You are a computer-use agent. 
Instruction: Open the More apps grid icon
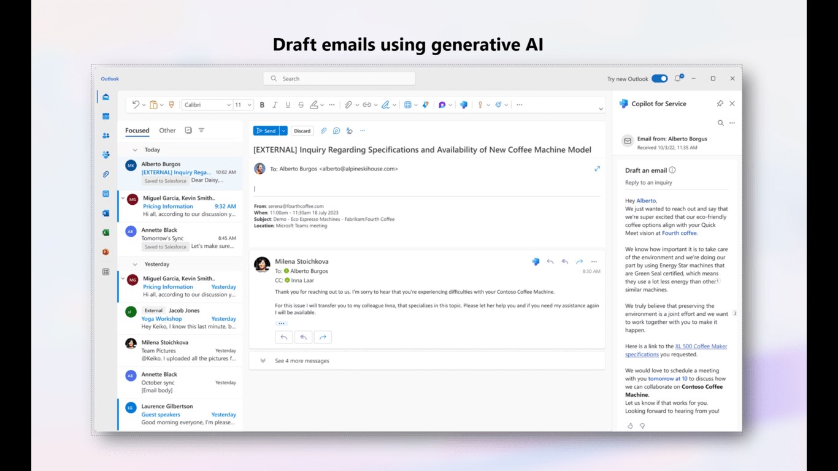[106, 271]
